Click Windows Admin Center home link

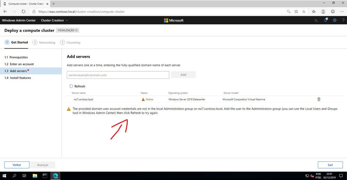tap(19, 20)
